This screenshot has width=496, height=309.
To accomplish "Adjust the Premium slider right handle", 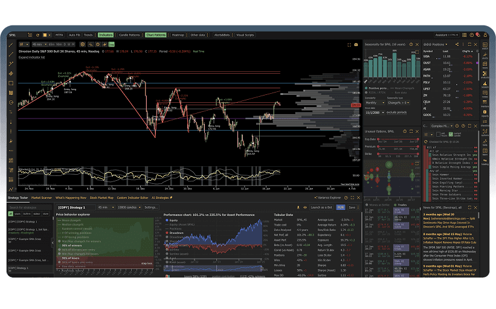I will click(418, 146).
